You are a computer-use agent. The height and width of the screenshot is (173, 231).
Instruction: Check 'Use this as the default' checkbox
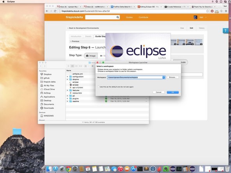98,87
